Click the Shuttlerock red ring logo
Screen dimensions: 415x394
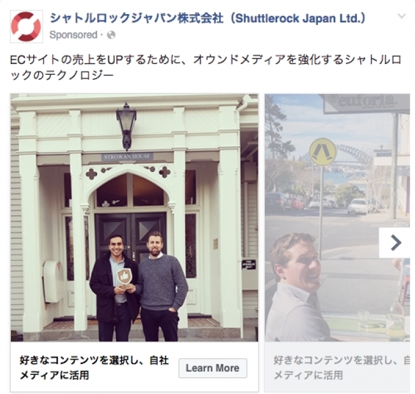coord(26,26)
